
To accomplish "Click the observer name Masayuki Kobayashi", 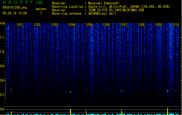I will pyautogui.click(x=104, y=3).
